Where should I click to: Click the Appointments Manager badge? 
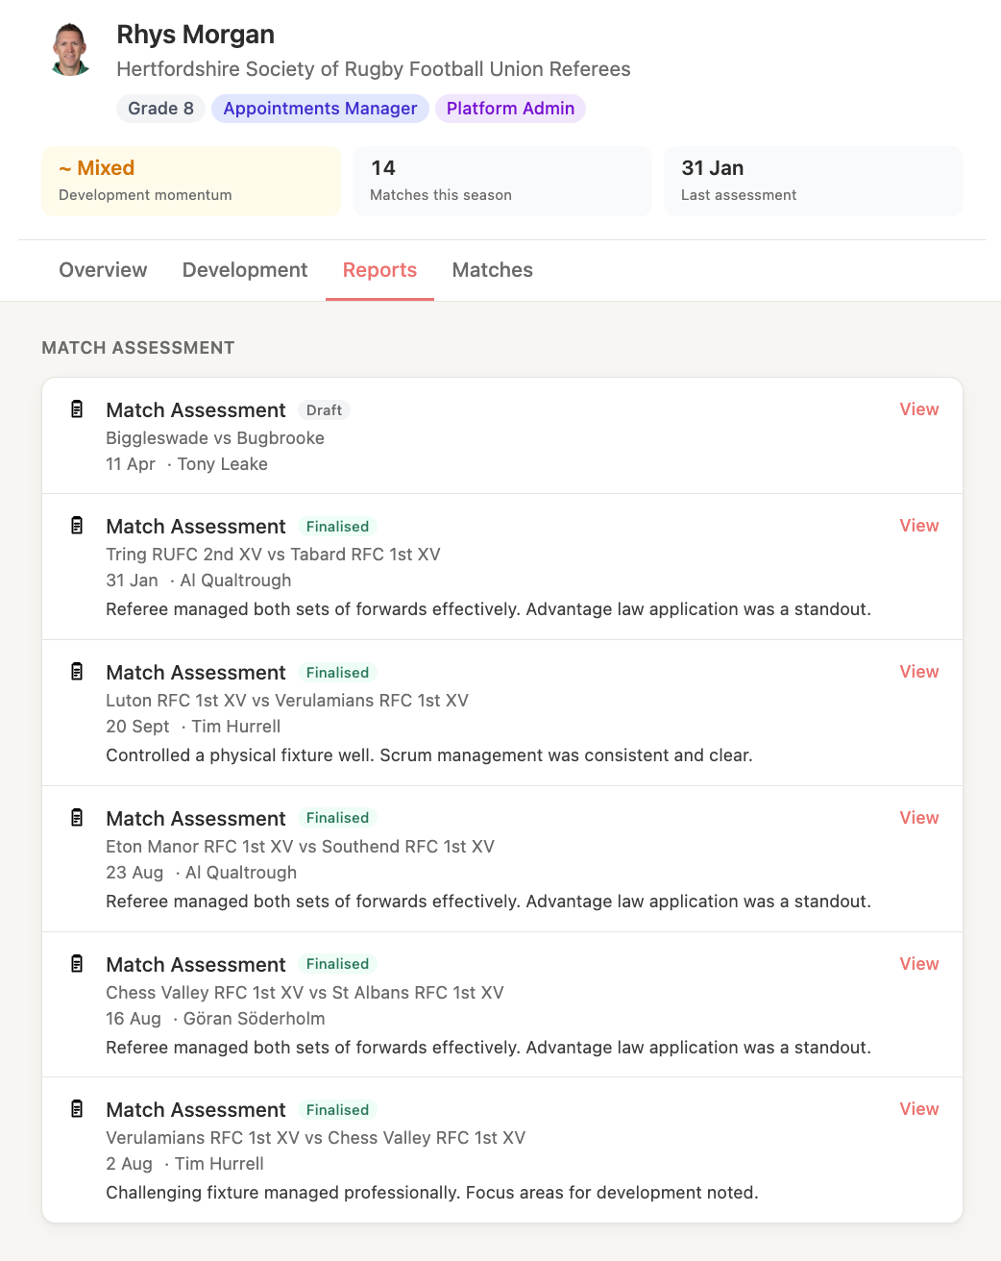[320, 109]
